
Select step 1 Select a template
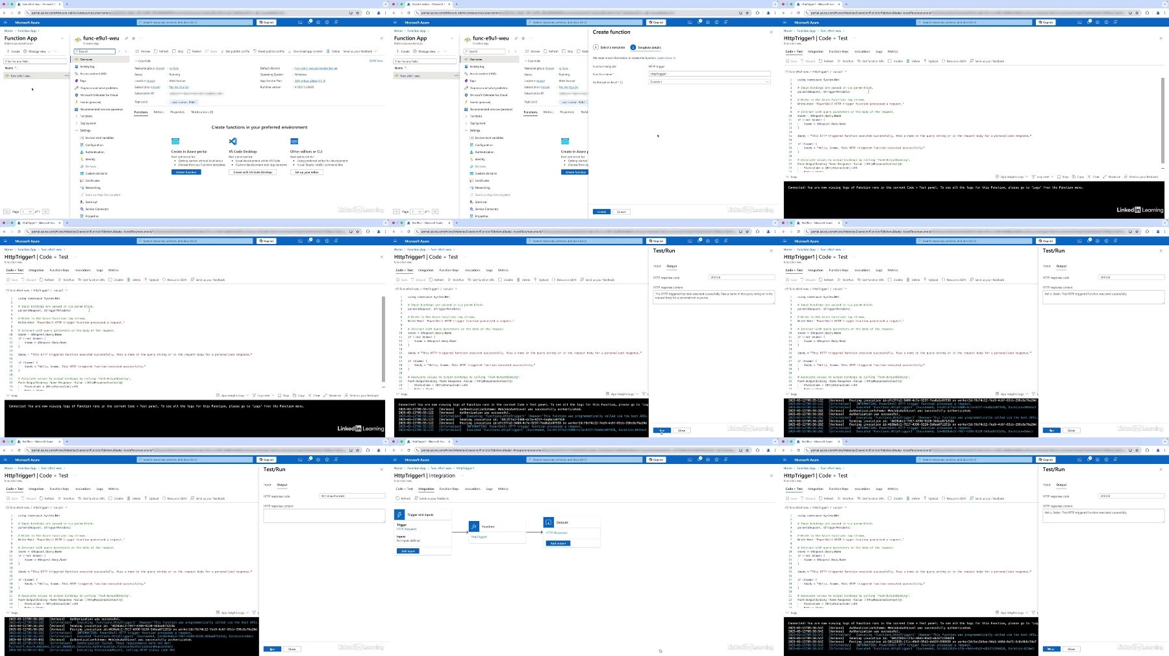pos(610,47)
